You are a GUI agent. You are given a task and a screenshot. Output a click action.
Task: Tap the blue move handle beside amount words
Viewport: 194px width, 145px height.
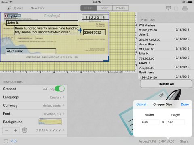[80, 30]
